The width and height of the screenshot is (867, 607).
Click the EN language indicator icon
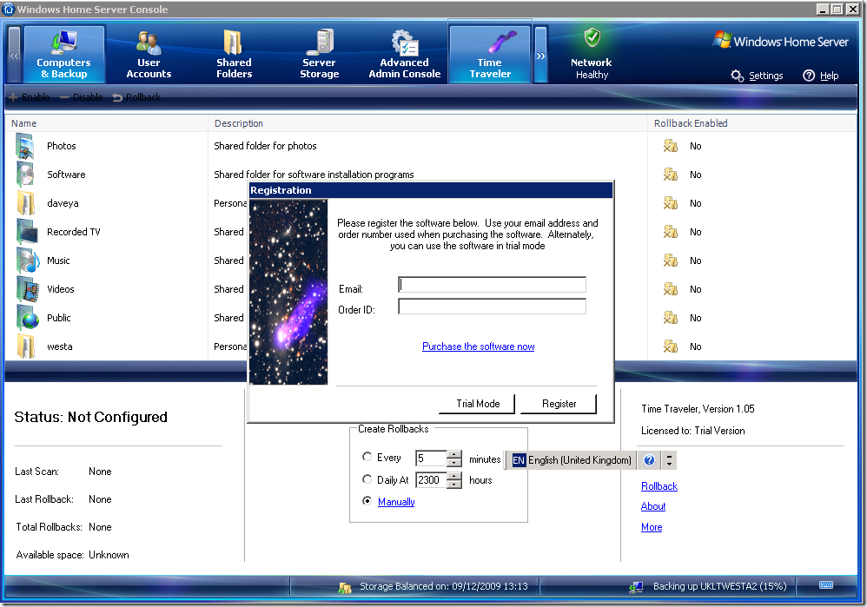pyautogui.click(x=518, y=460)
